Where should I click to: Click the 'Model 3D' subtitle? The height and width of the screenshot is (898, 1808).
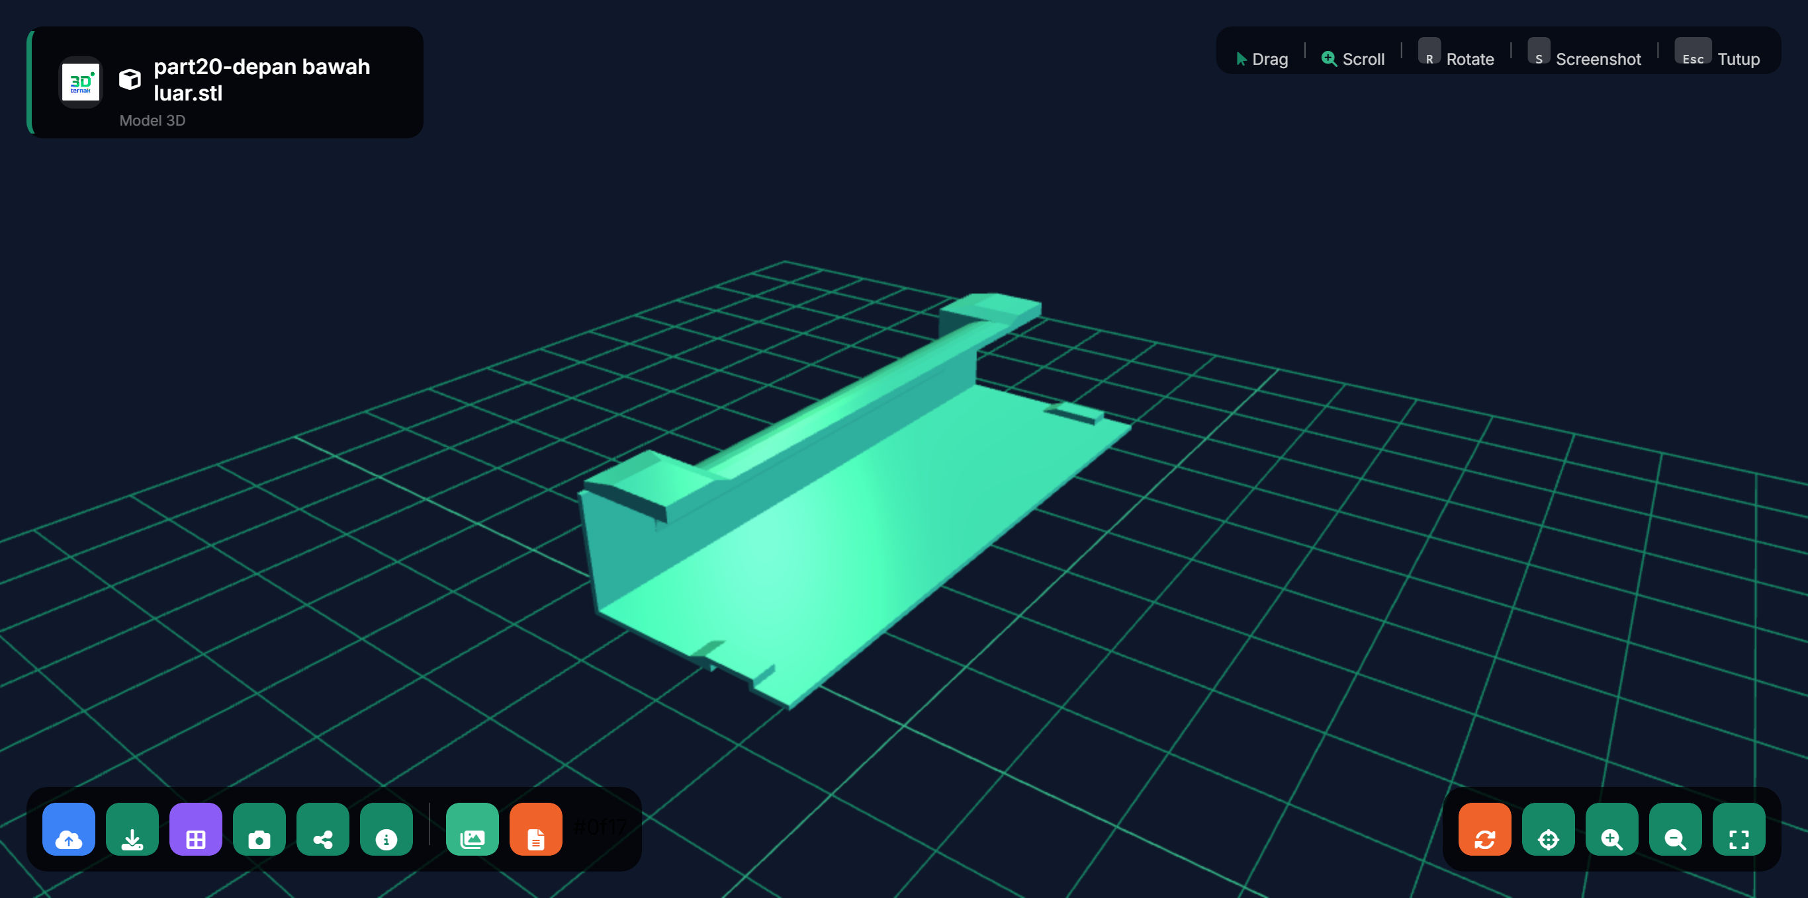click(x=152, y=120)
